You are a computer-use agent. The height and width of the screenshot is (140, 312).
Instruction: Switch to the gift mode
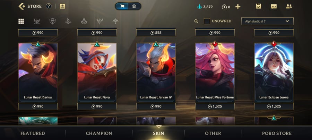[x=134, y=6]
